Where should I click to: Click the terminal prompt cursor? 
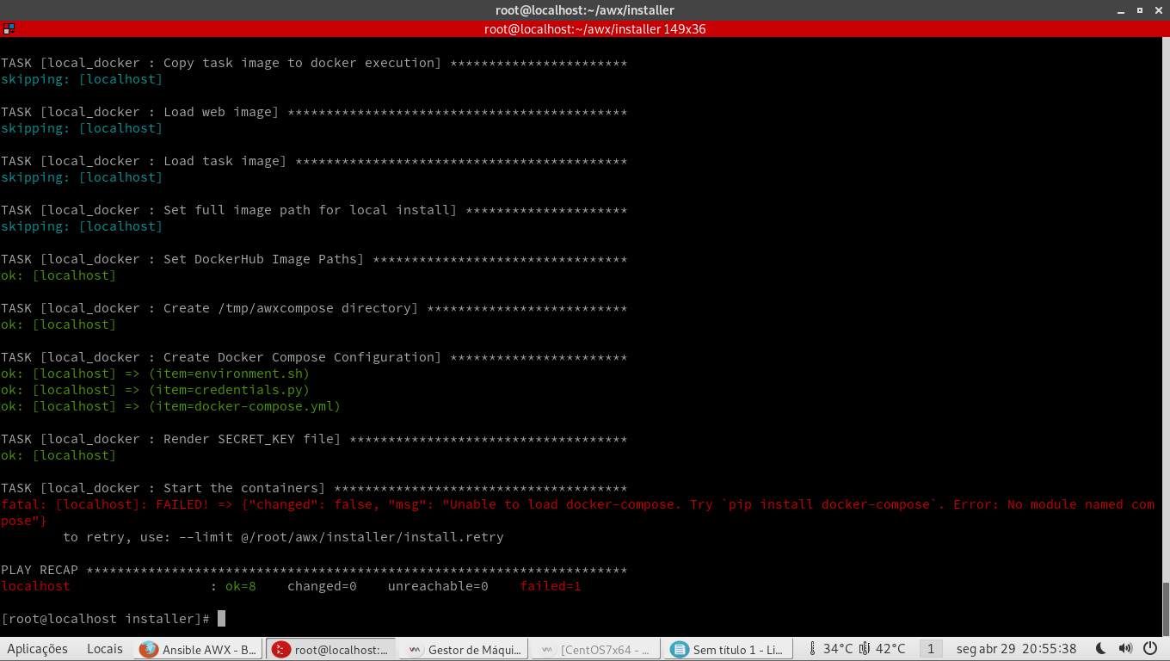tap(221, 619)
